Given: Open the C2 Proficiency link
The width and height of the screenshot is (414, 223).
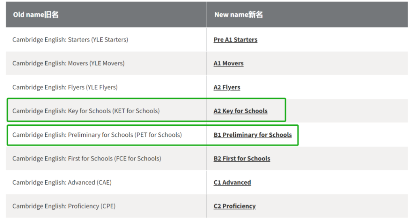Looking at the screenshot, I should [x=234, y=206].
